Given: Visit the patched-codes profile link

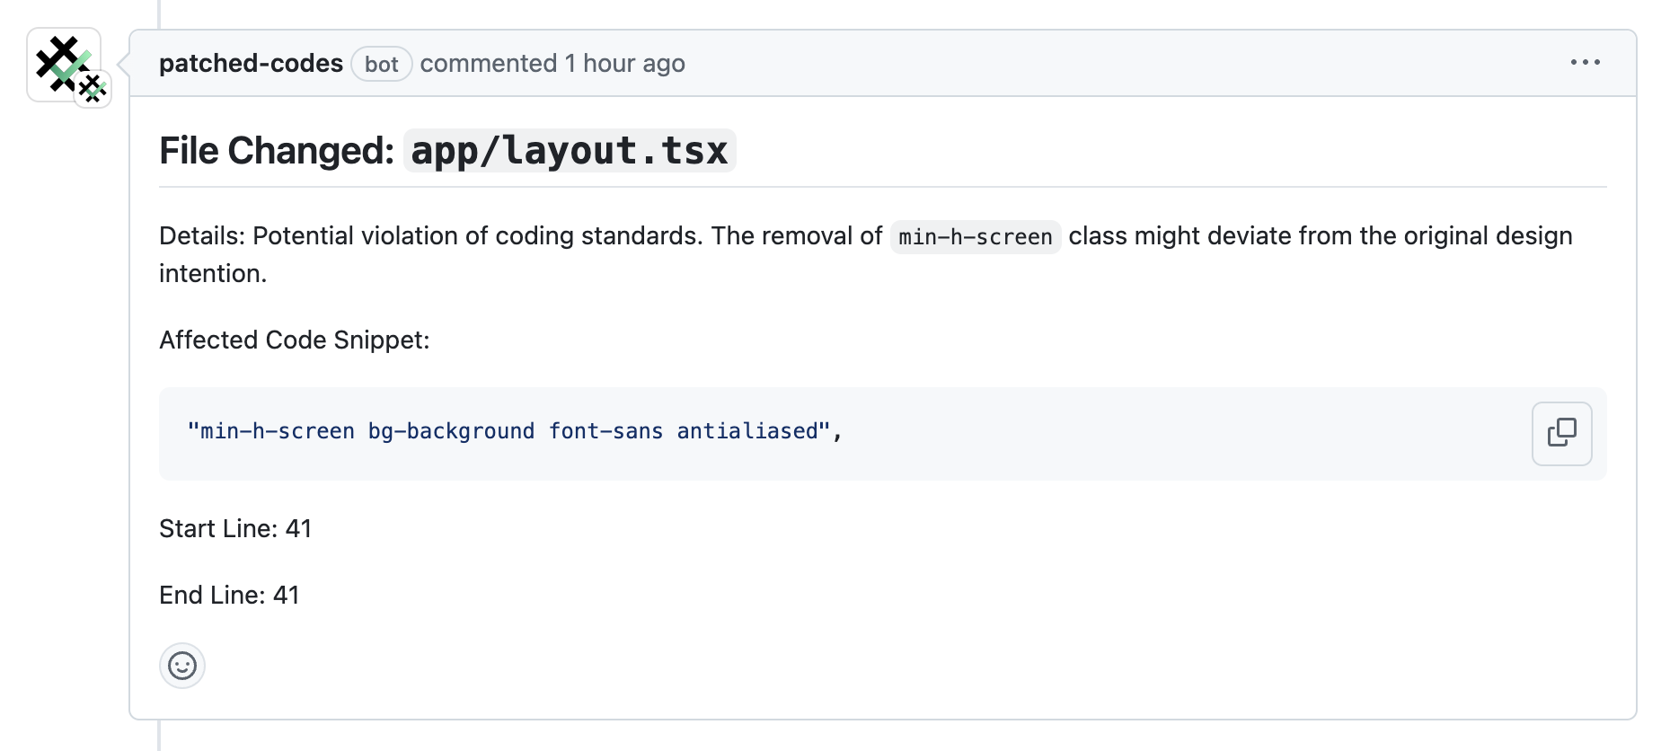Looking at the screenshot, I should click(251, 64).
